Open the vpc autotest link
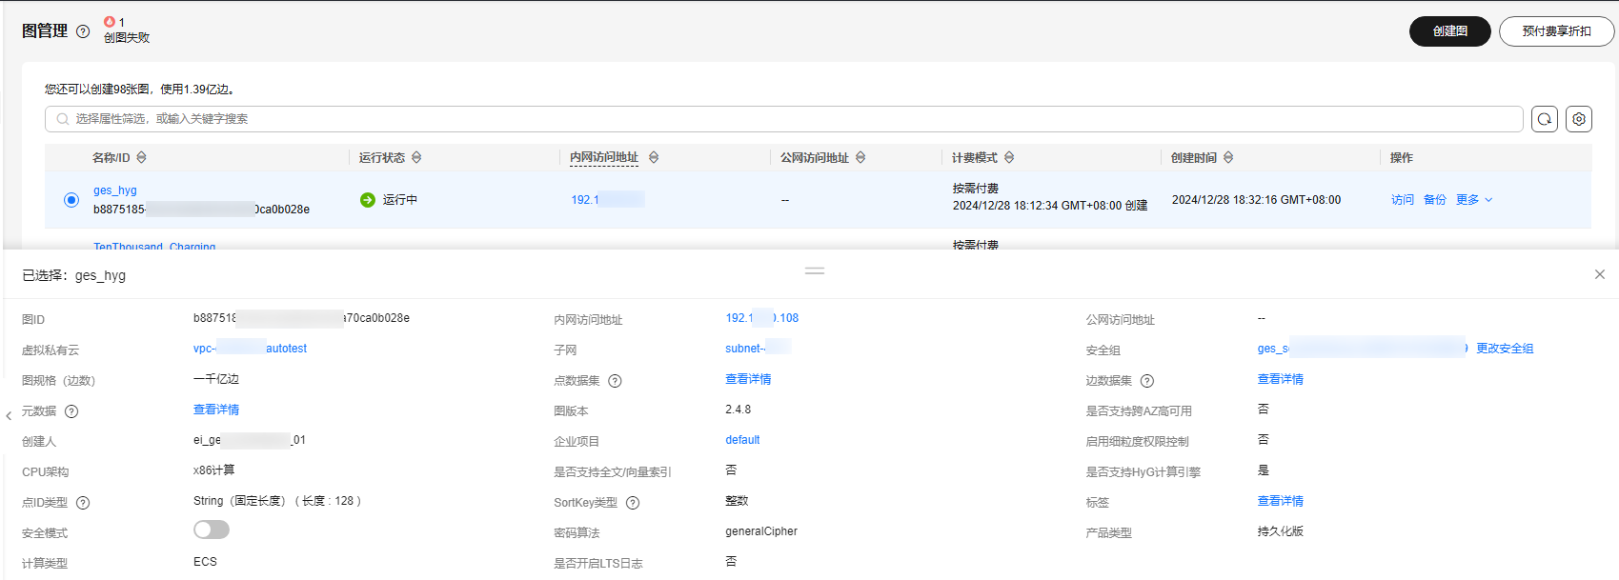 click(250, 349)
